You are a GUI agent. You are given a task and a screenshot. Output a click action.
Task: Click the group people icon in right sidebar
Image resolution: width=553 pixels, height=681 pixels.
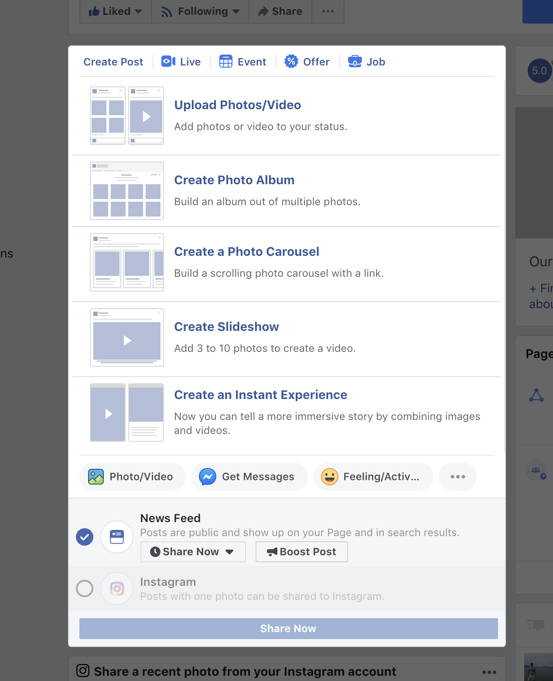[x=536, y=470]
